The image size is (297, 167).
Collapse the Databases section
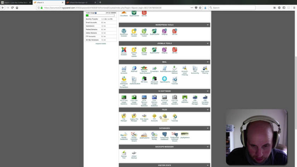pyautogui.click(x=208, y=128)
